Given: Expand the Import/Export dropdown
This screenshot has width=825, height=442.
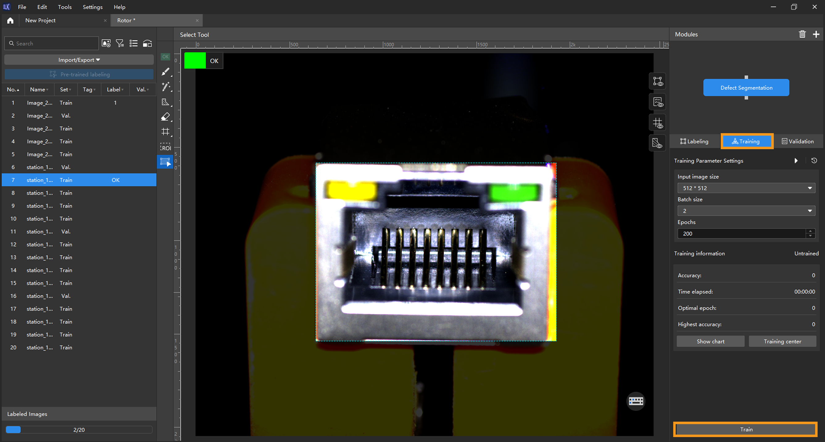Looking at the screenshot, I should (x=79, y=60).
